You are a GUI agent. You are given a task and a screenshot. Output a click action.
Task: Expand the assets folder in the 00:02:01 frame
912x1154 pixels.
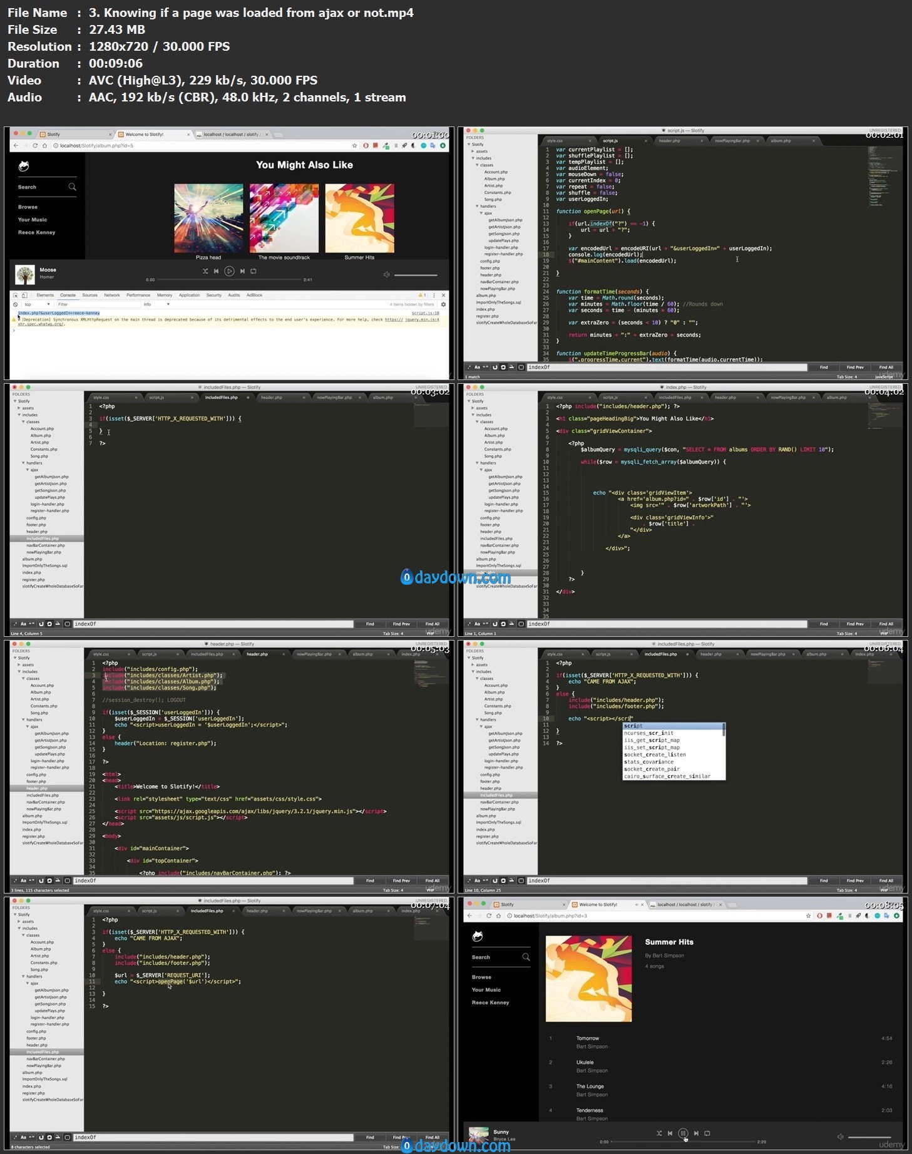click(473, 151)
